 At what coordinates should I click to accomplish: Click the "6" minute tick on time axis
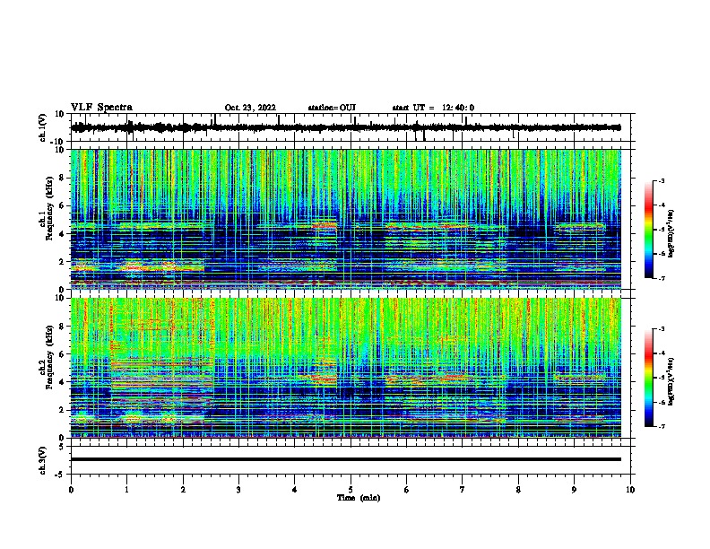[407, 490]
